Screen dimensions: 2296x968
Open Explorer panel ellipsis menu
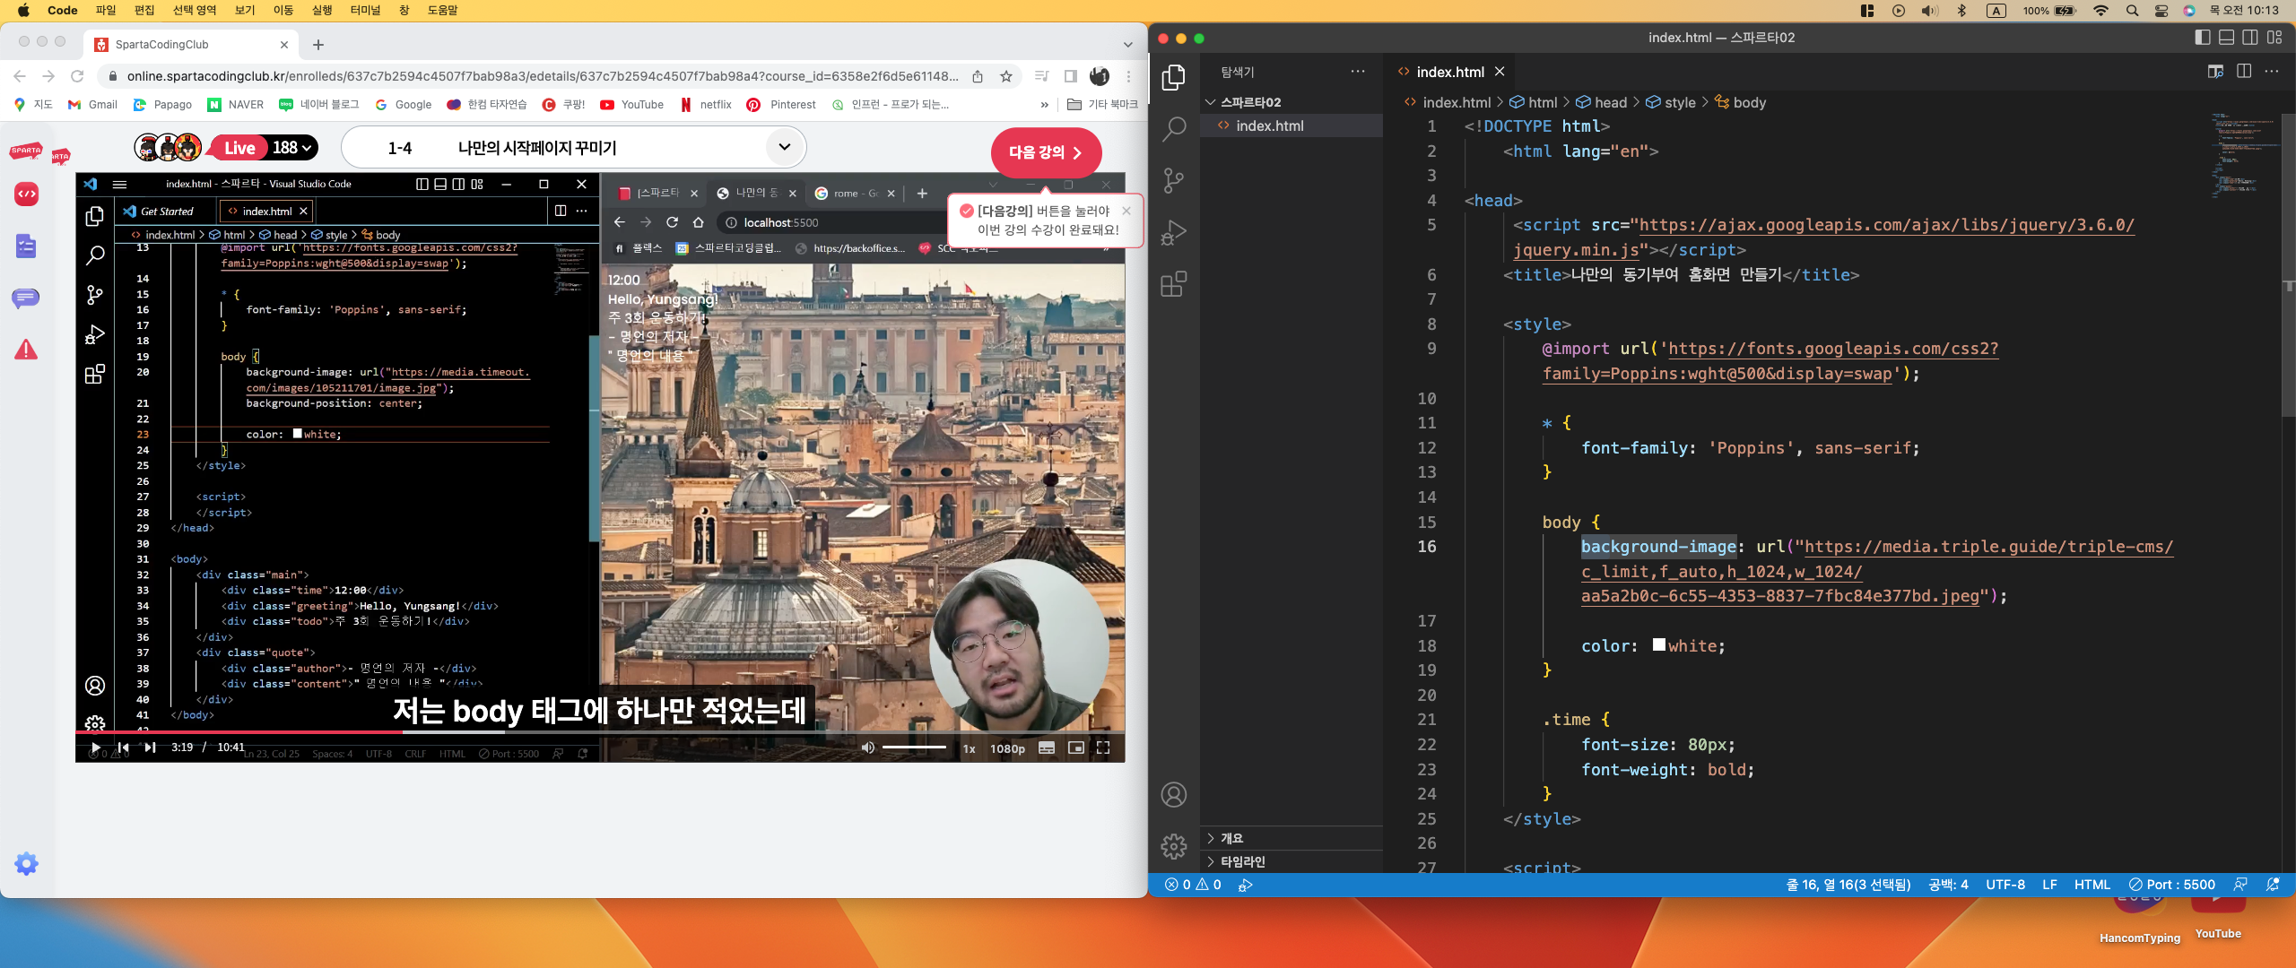tap(1358, 72)
